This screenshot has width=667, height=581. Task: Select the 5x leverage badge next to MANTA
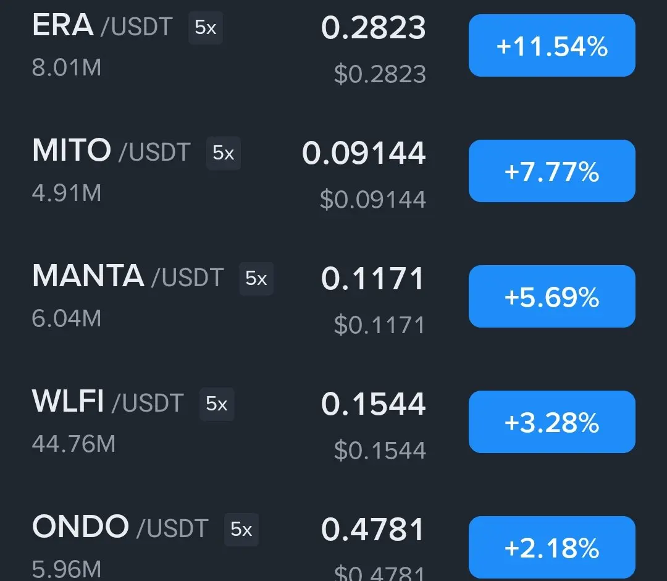[256, 278]
